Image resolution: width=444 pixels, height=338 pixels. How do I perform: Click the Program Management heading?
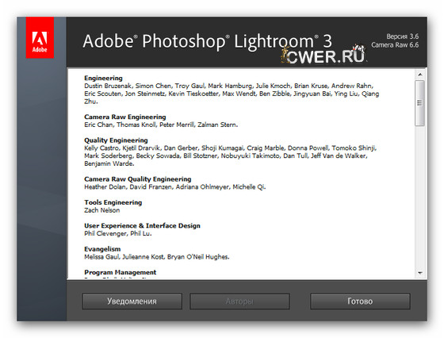120,272
